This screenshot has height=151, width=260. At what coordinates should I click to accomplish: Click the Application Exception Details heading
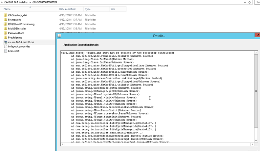(81, 45)
